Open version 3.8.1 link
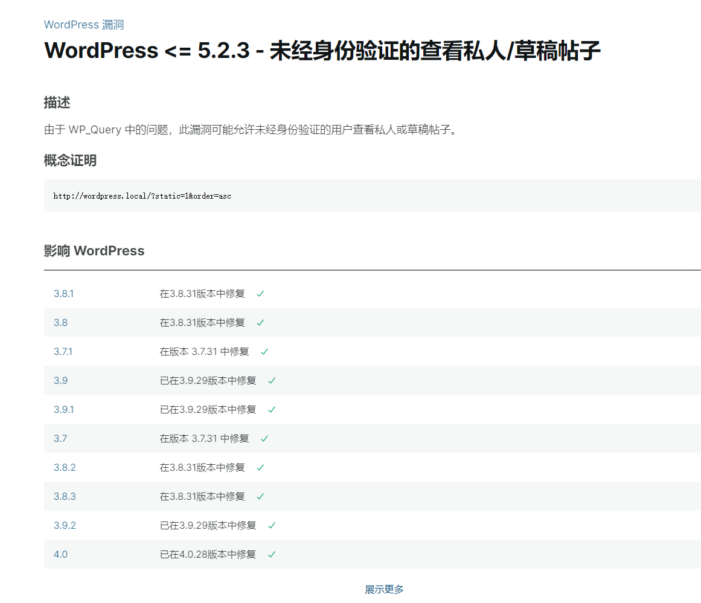This screenshot has height=603, width=701. [x=63, y=294]
